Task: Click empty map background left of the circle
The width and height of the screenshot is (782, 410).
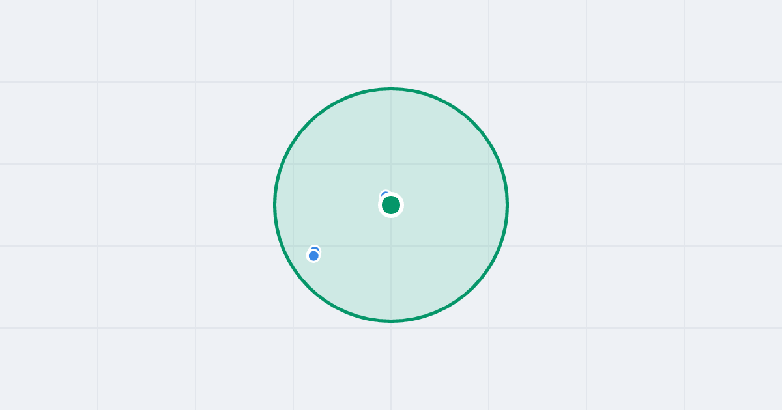Action: [137, 205]
